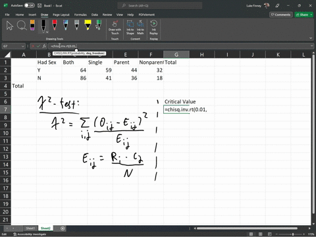
Task: Open the File menu
Action: pos(7,14)
